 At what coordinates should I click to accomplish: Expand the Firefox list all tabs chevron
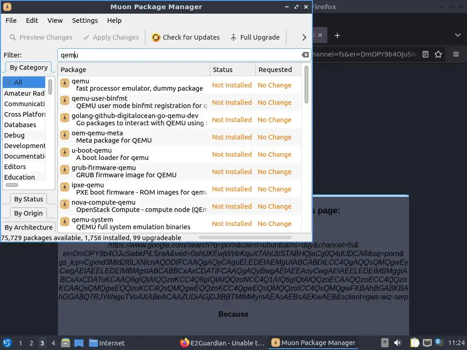pyautogui.click(x=458, y=35)
